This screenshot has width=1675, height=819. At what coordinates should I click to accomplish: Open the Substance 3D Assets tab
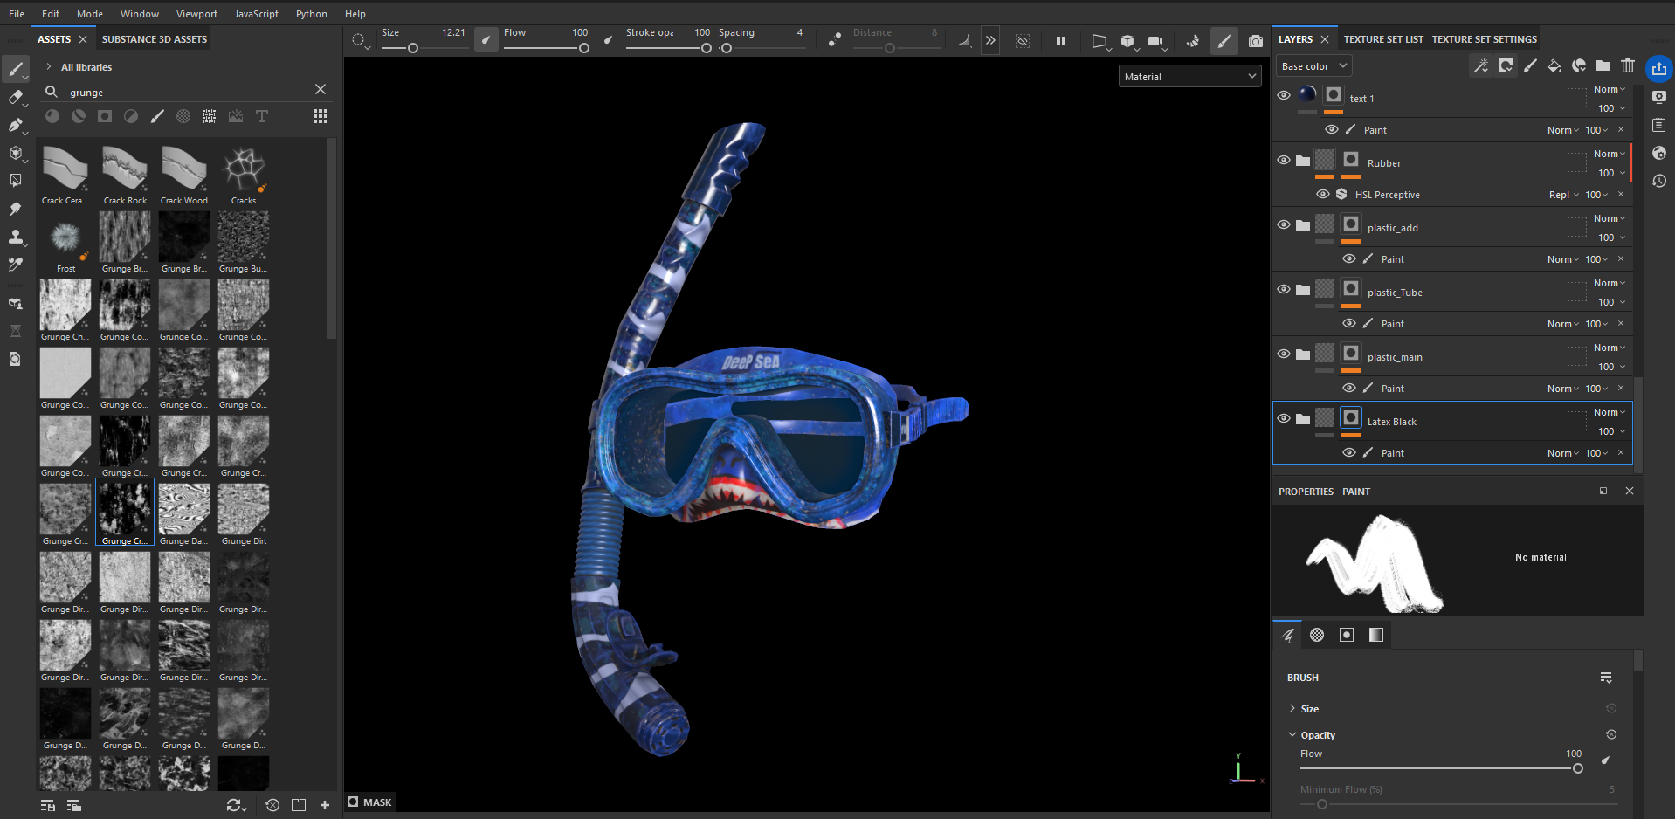[155, 39]
